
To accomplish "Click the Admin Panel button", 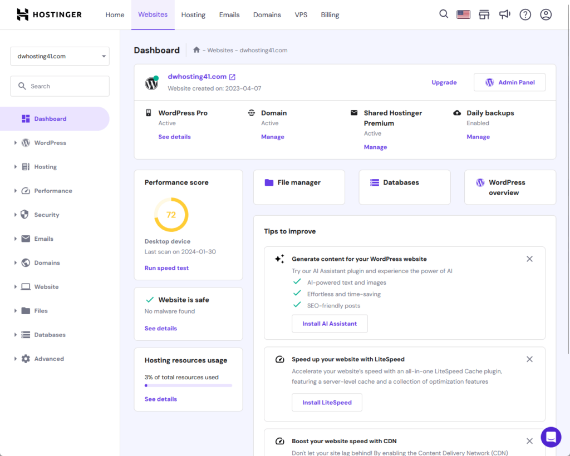I will (x=509, y=82).
